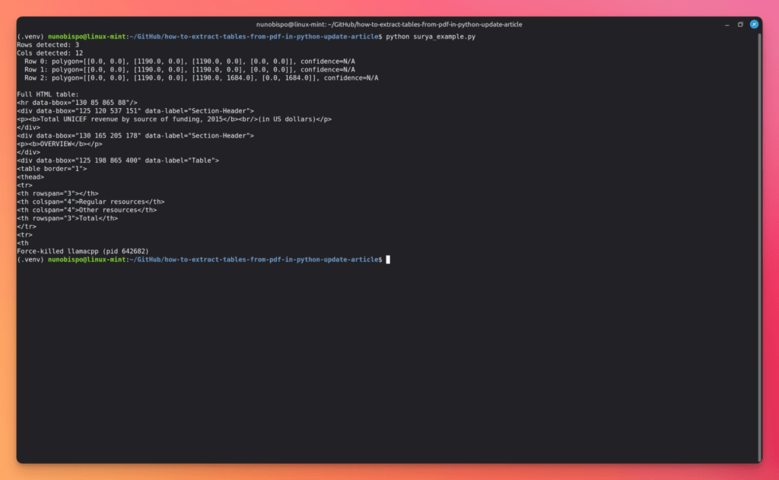
Task: Click the 'Total UNICEF revenue by source' line
Action: (x=174, y=119)
